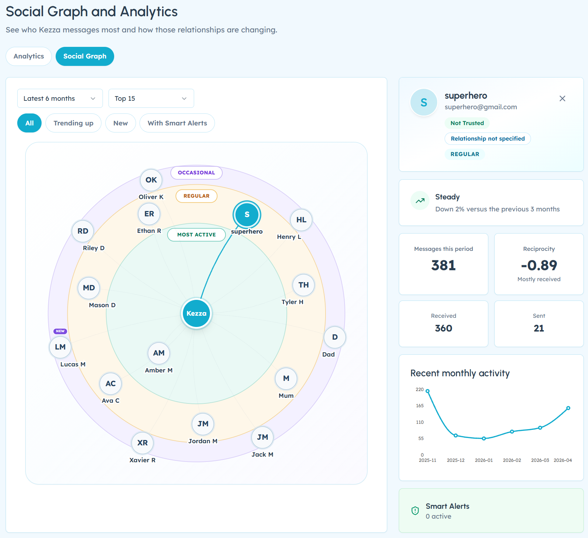Select the Tyler H node
This screenshot has width=588, height=538.
303,285
